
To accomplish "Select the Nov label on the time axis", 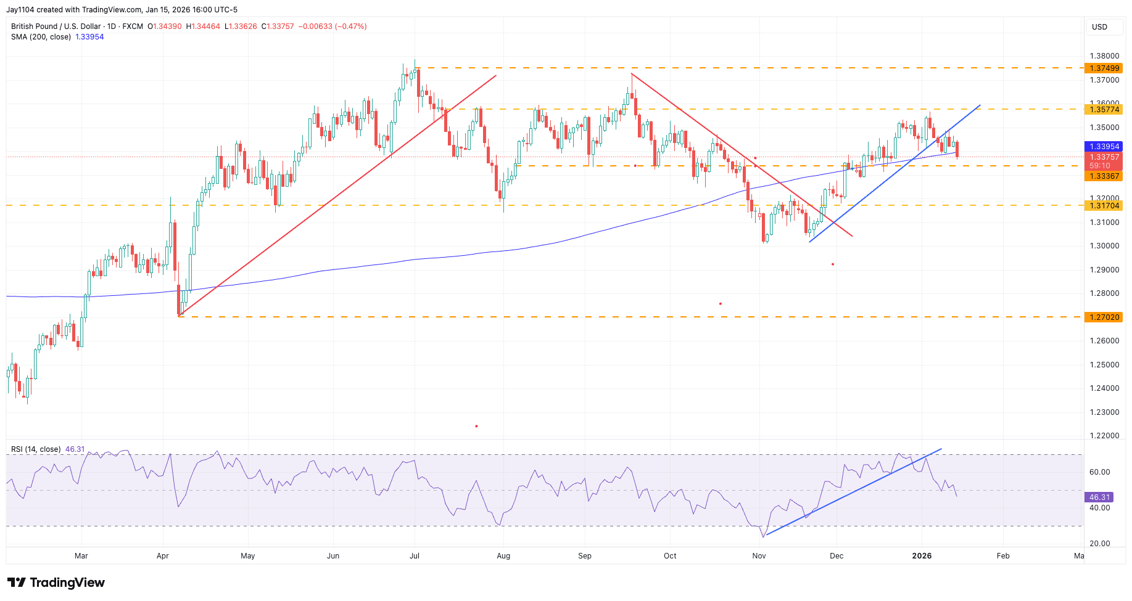I will click(x=759, y=555).
